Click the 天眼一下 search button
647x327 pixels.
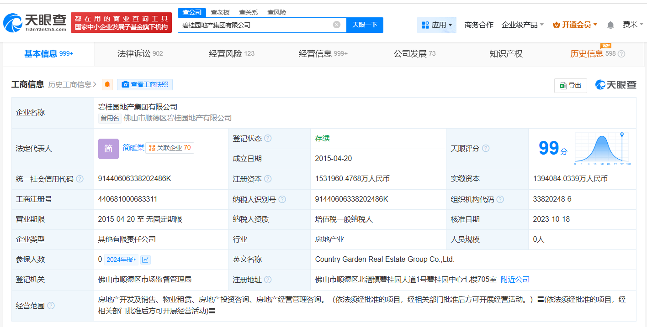(365, 25)
